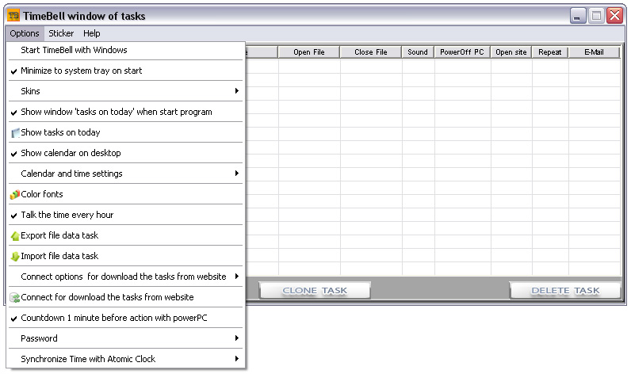Image resolution: width=631 pixels, height=374 pixels.
Task: Click the website download connect icon
Action: 14,298
